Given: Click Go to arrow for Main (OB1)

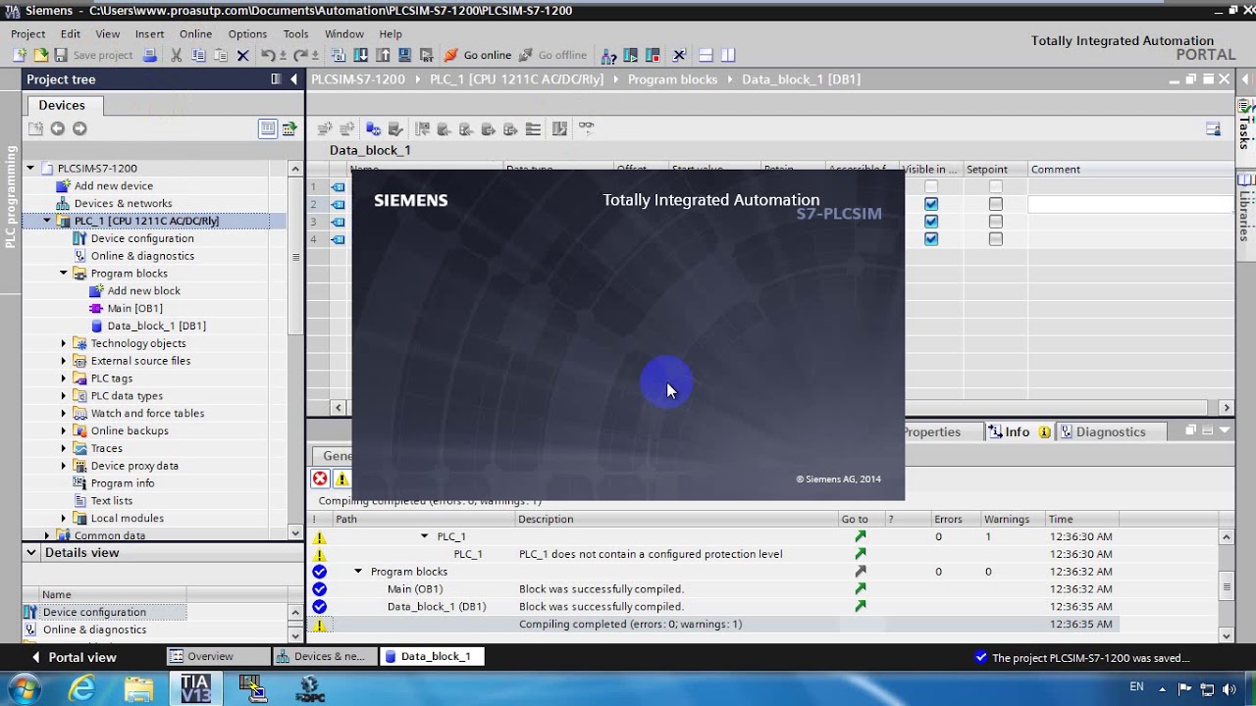Looking at the screenshot, I should tap(861, 589).
